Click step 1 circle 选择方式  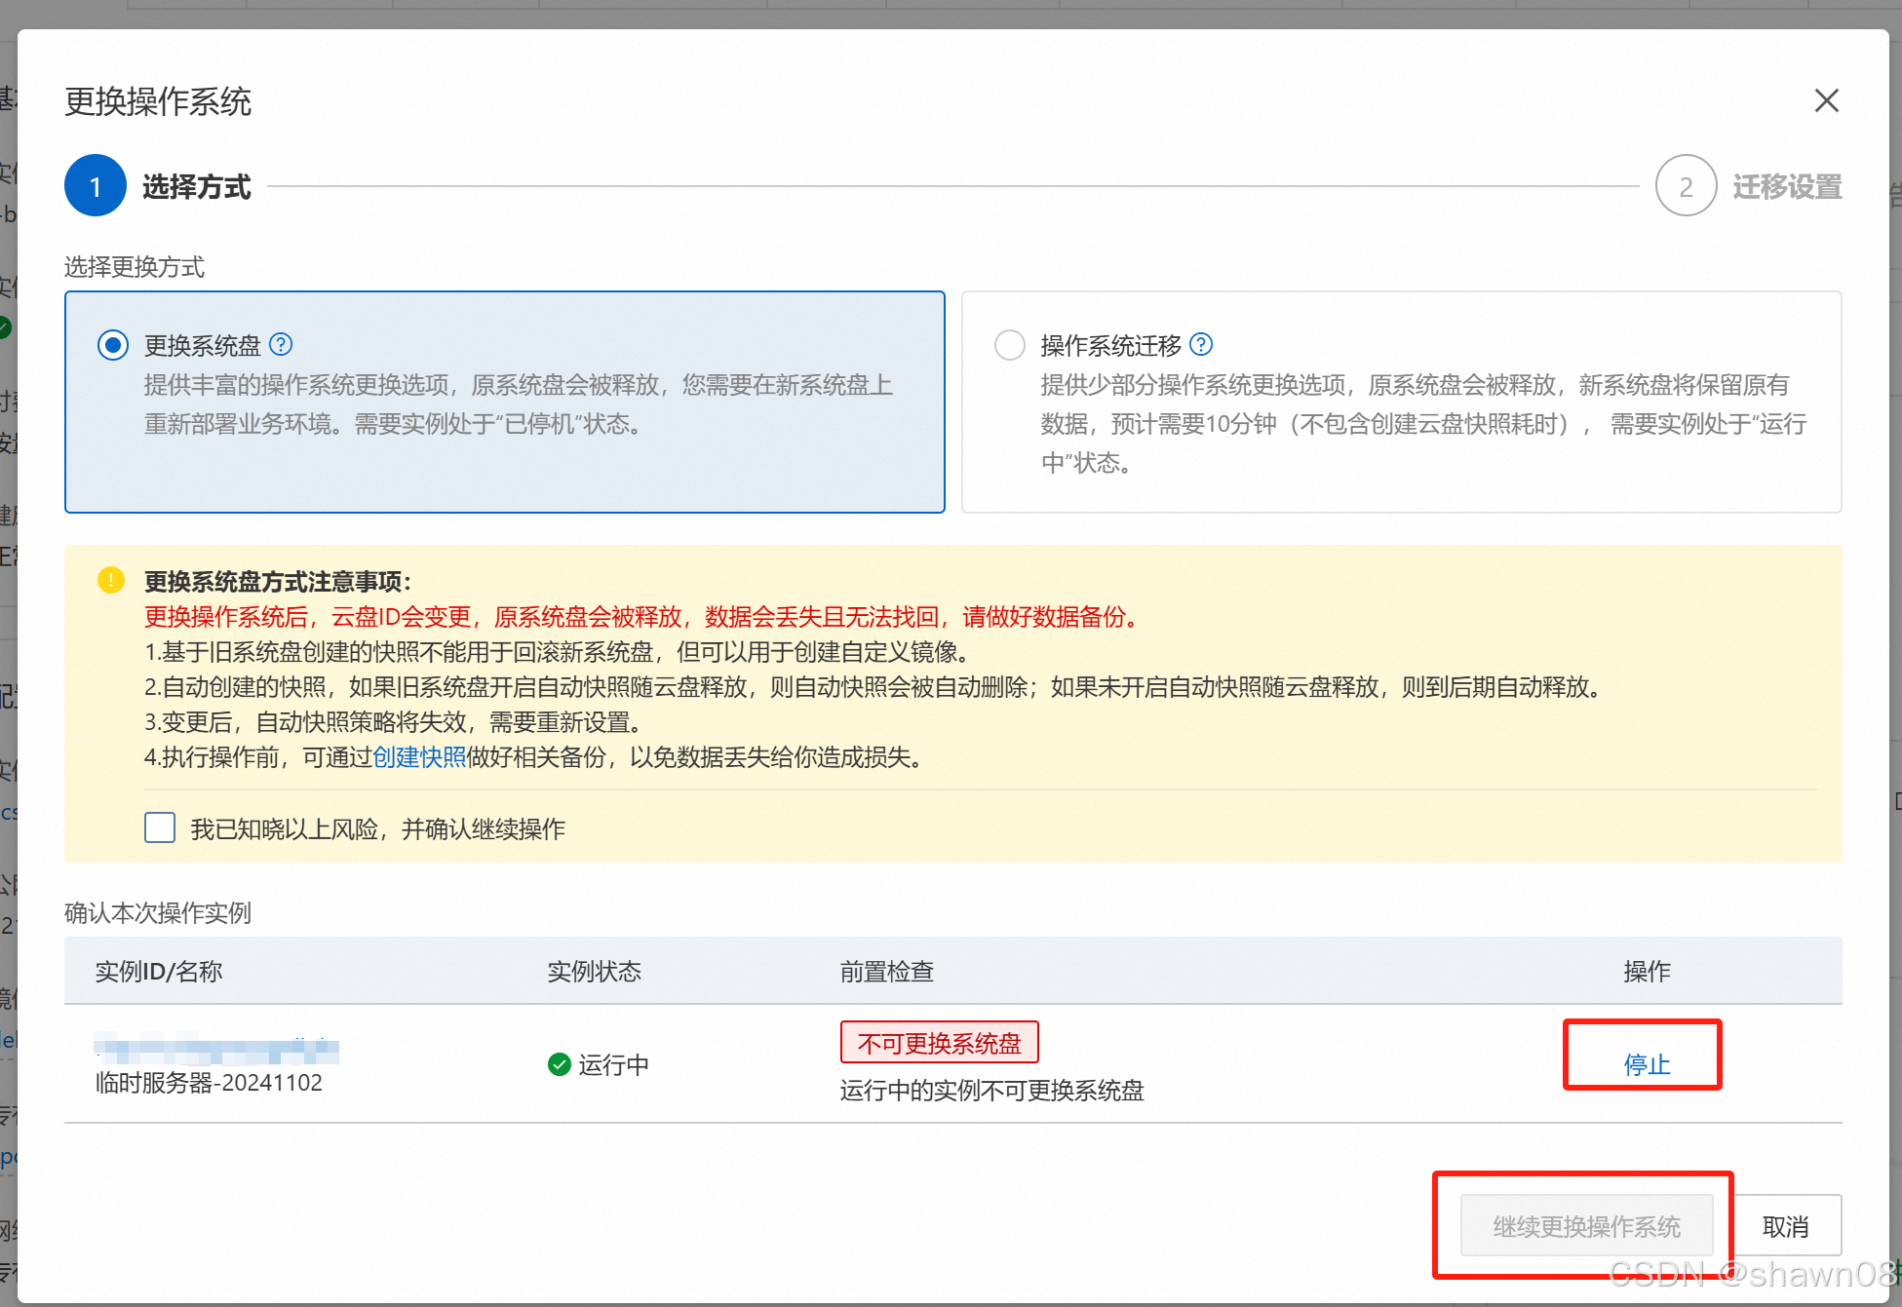coord(96,186)
